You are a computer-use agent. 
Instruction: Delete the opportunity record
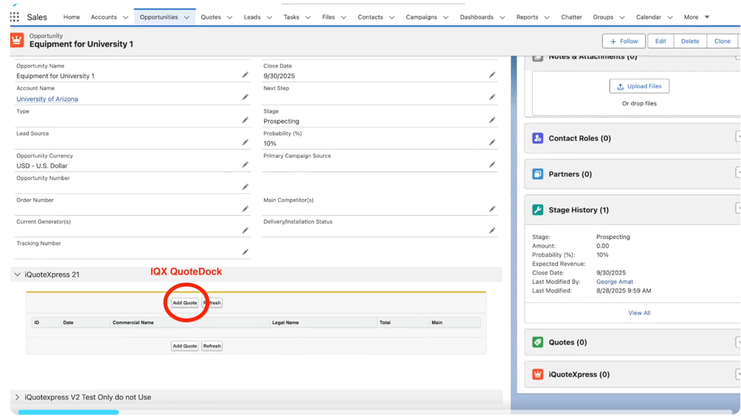690,41
